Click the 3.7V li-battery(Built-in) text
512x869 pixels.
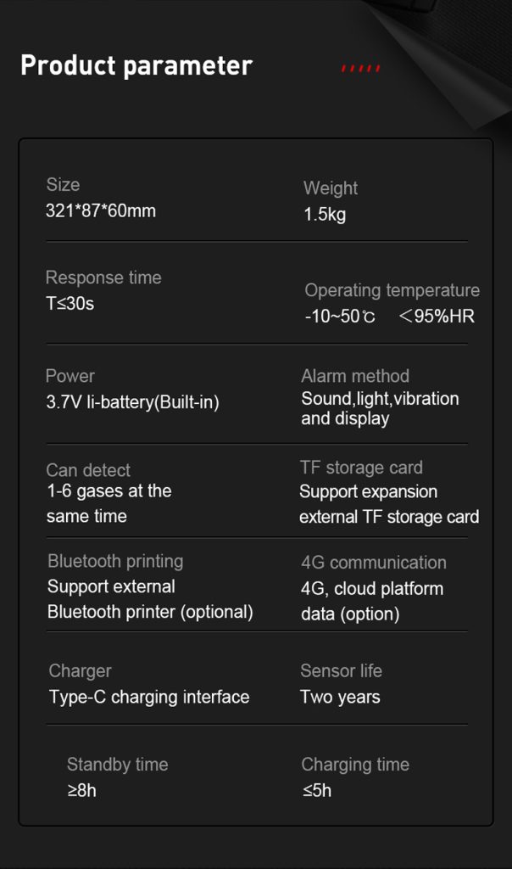132,402
